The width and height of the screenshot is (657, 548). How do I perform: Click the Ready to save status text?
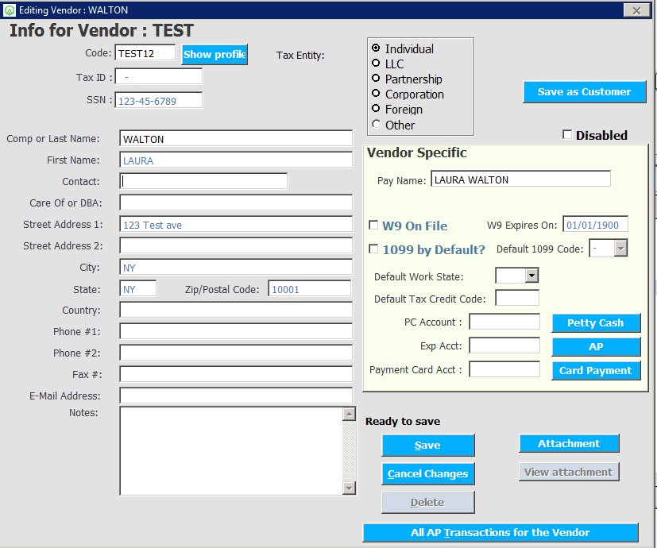tap(403, 422)
